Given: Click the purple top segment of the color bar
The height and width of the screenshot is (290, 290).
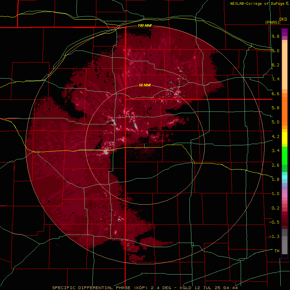Looking at the screenshot, I should click(x=285, y=32).
